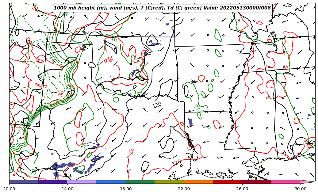
Task: Click the 30.00 colorbar tick label
Action: coord(301,189)
